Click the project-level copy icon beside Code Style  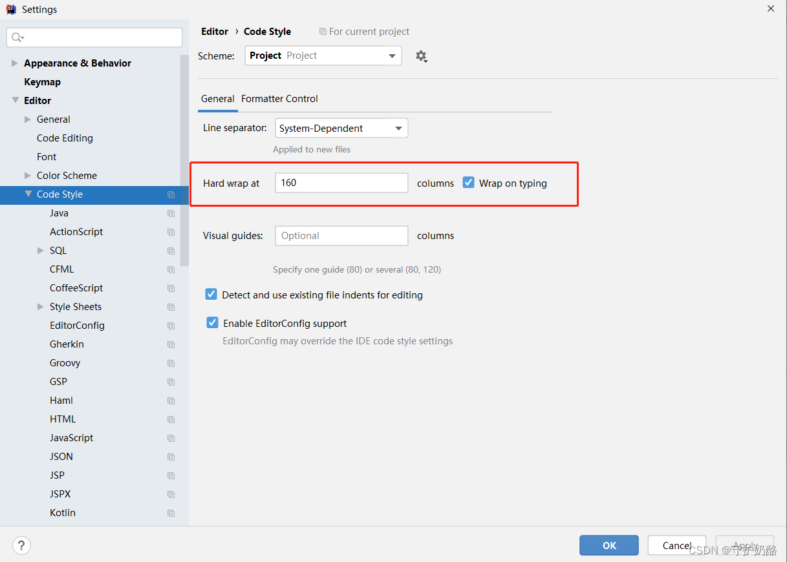click(x=171, y=194)
